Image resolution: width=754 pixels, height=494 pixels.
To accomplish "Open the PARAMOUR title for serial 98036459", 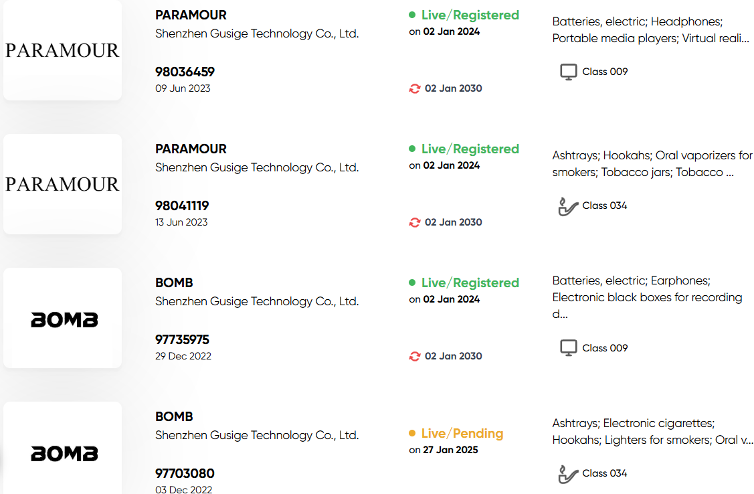I will (x=191, y=15).
